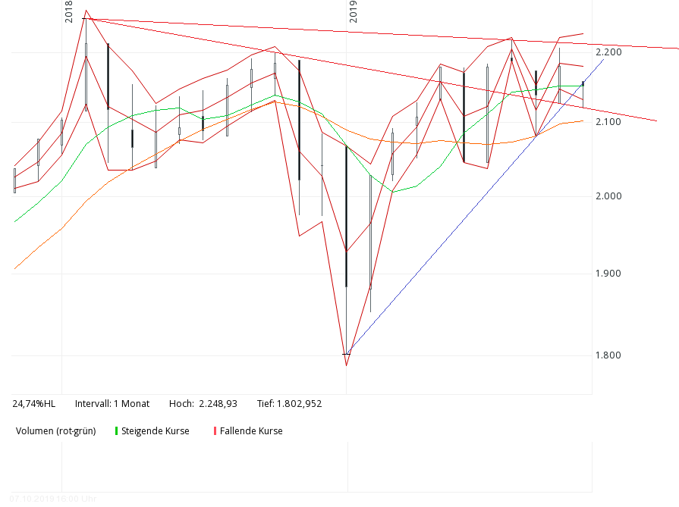Open the 2019 period marker
The image size is (679, 507).
tap(354, 11)
